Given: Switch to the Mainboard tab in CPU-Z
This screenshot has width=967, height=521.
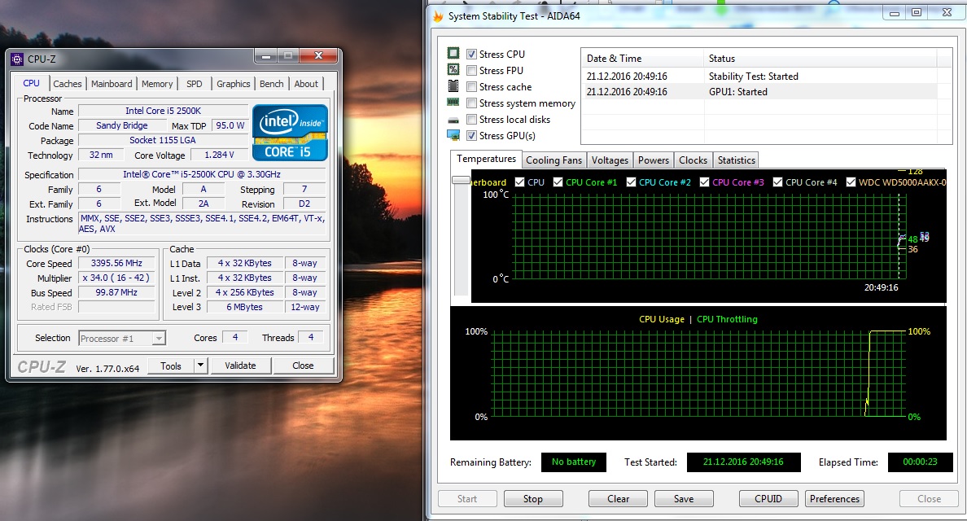Looking at the screenshot, I should 112,84.
